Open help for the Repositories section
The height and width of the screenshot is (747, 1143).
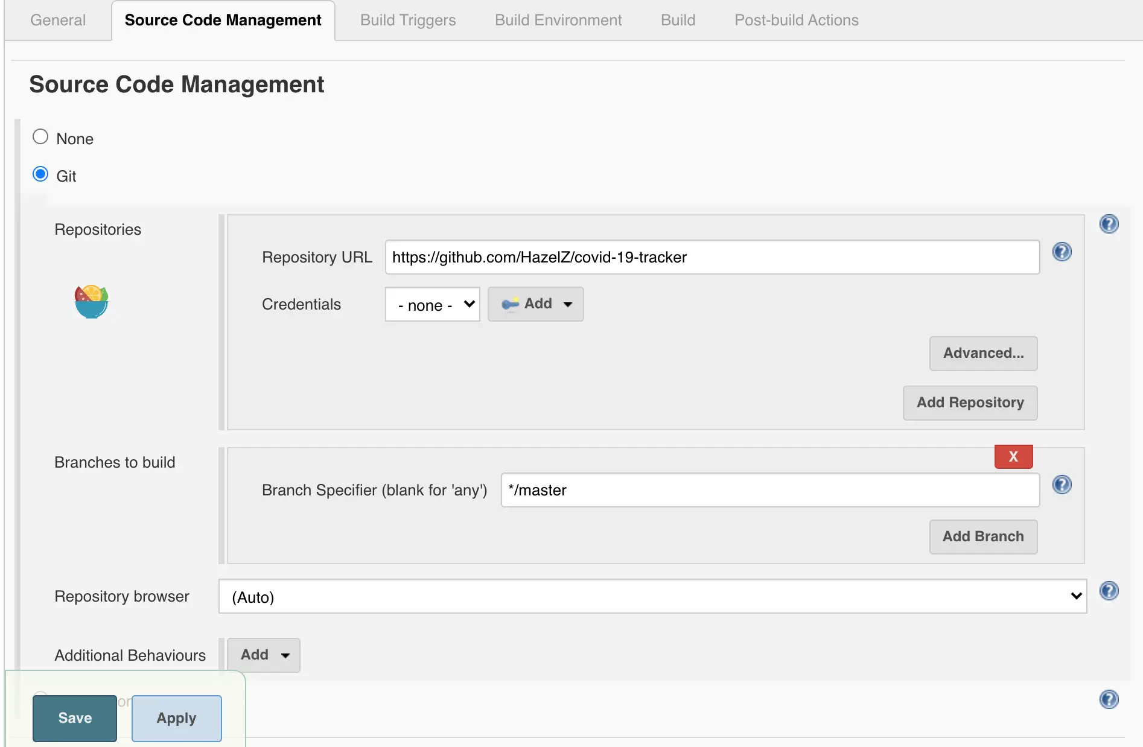coord(1109,224)
